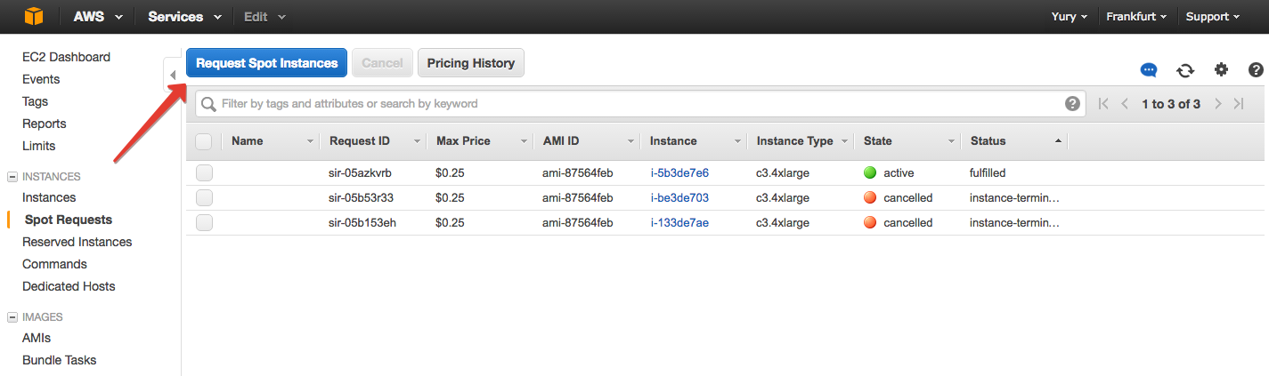Open the settings gear icon
Screen dimensions: 1269x376
tap(1221, 70)
